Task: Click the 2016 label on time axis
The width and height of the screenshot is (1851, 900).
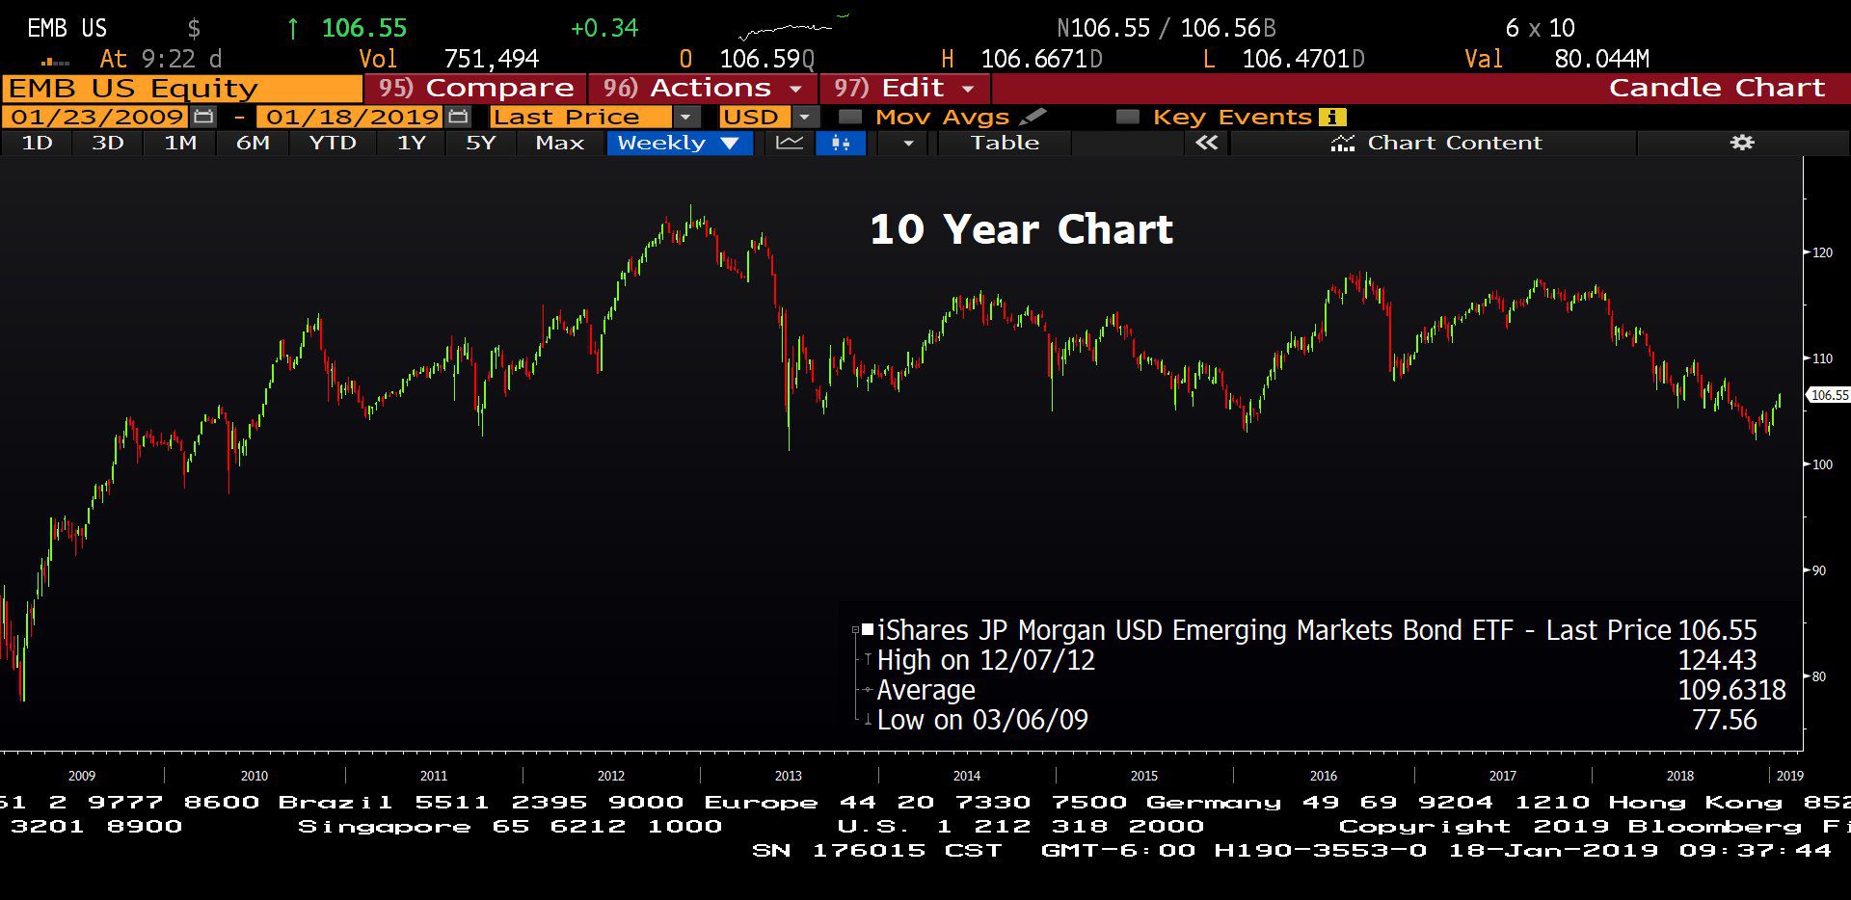Action: pyautogui.click(x=1324, y=776)
